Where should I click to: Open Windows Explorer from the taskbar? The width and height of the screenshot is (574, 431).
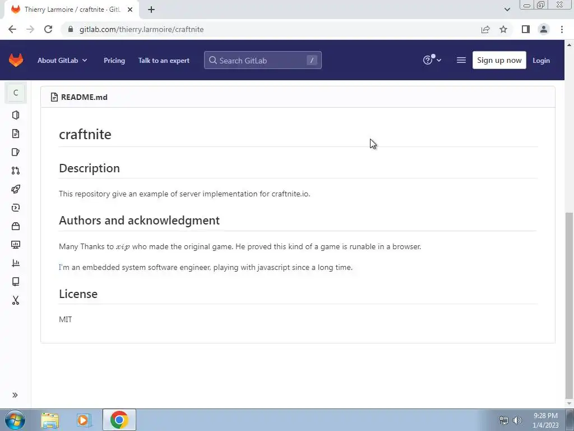click(x=50, y=420)
